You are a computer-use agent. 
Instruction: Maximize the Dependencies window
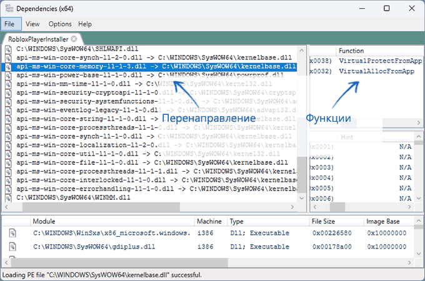pyautogui.click(x=387, y=8)
